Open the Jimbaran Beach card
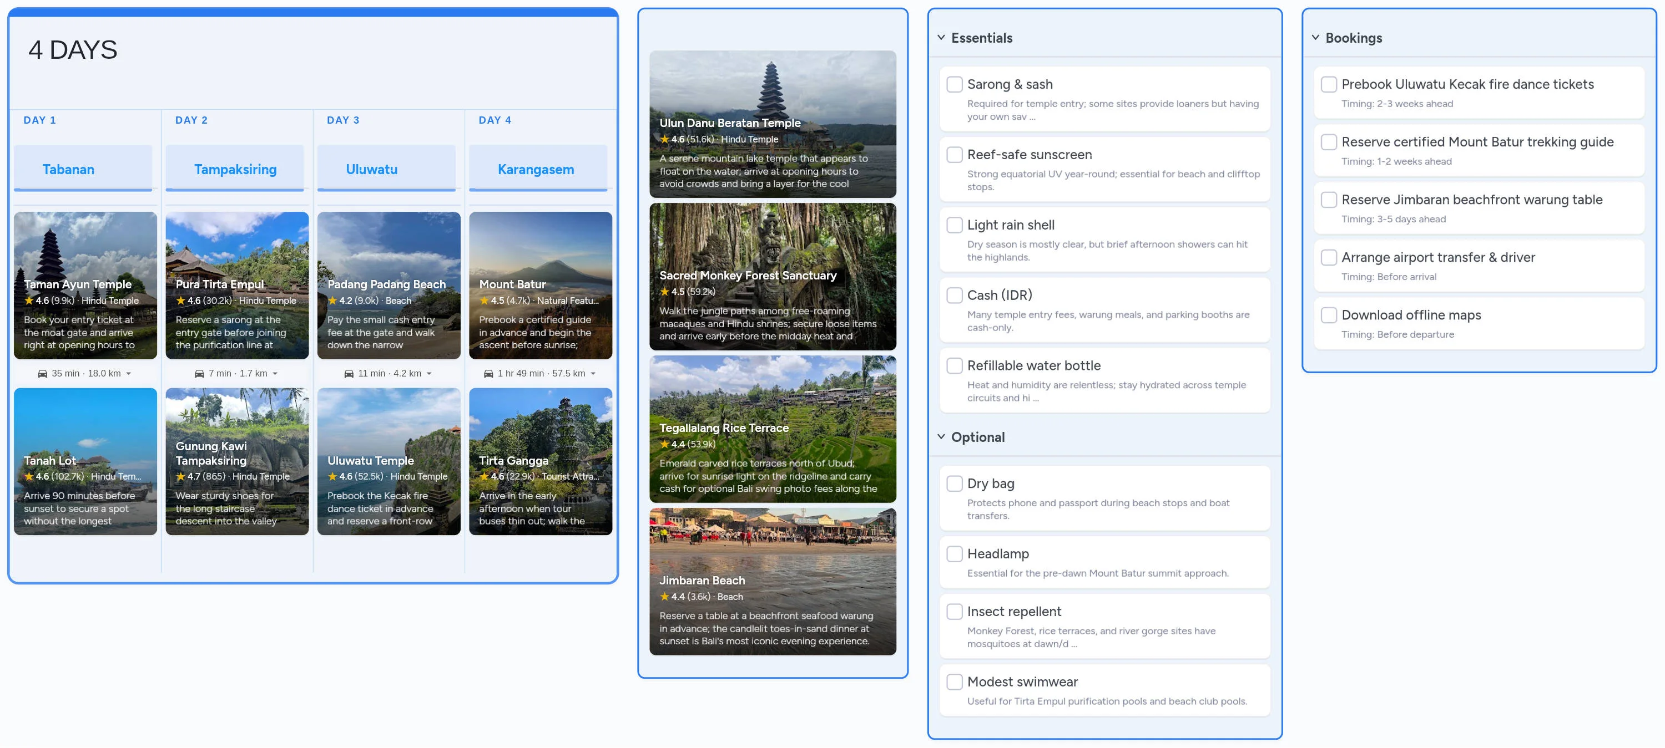The height and width of the screenshot is (748, 1665). (773, 581)
